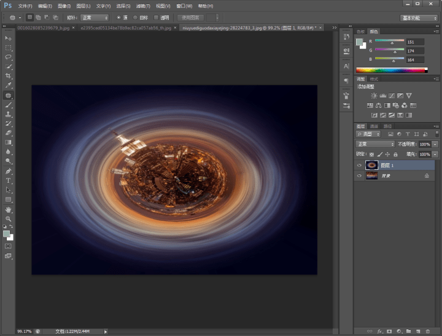Select the Horizontal Type tool
The width and height of the screenshot is (442, 336).
coord(8,180)
